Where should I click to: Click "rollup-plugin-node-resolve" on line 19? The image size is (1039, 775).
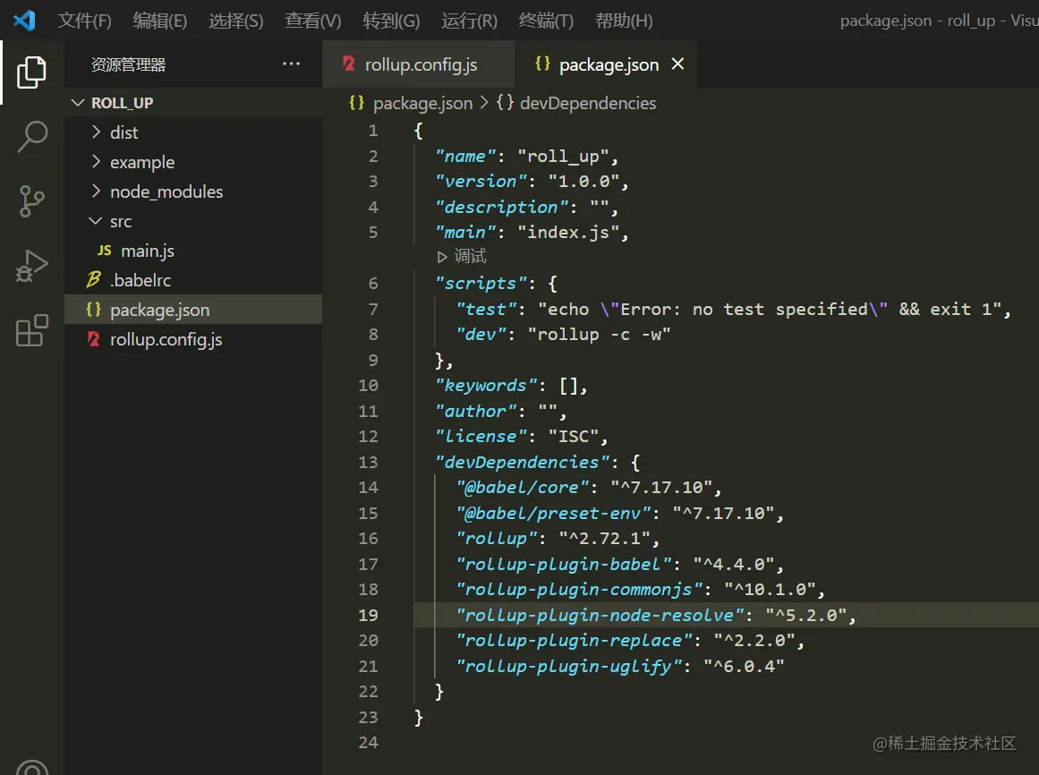(x=599, y=616)
